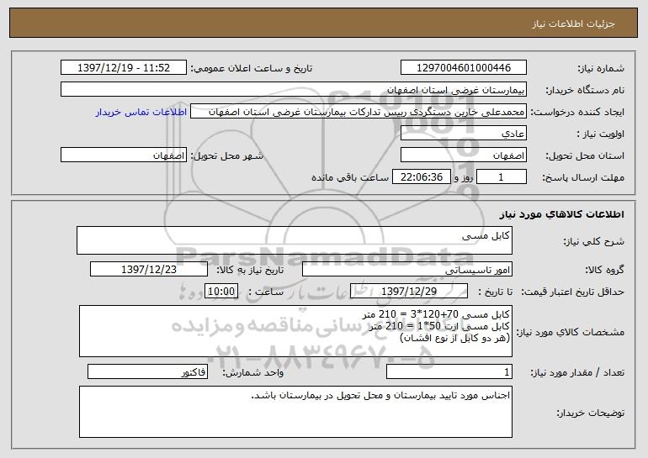The image size is (648, 458).
Task: Click the label تاریخ نیاز به کالا
Action: (250, 270)
